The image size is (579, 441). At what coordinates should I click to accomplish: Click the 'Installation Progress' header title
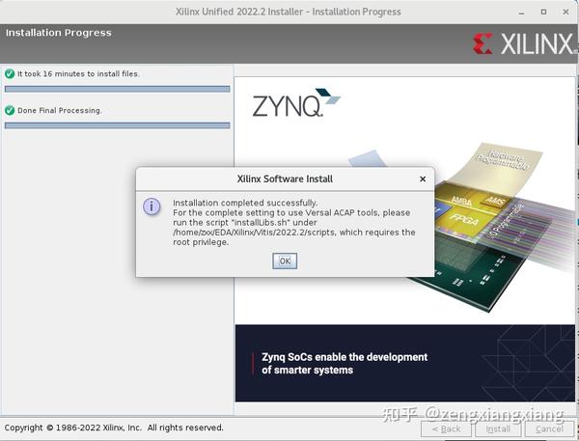[x=58, y=33]
